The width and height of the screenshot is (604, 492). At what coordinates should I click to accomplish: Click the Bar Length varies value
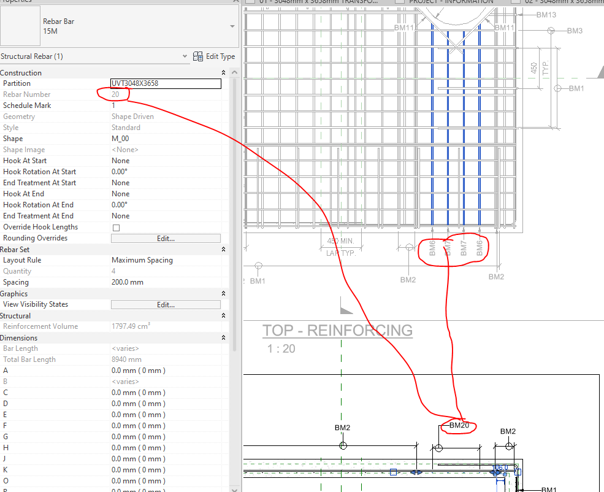(125, 348)
